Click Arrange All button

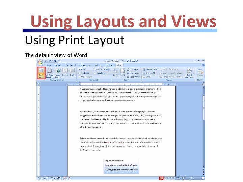pos(149,73)
